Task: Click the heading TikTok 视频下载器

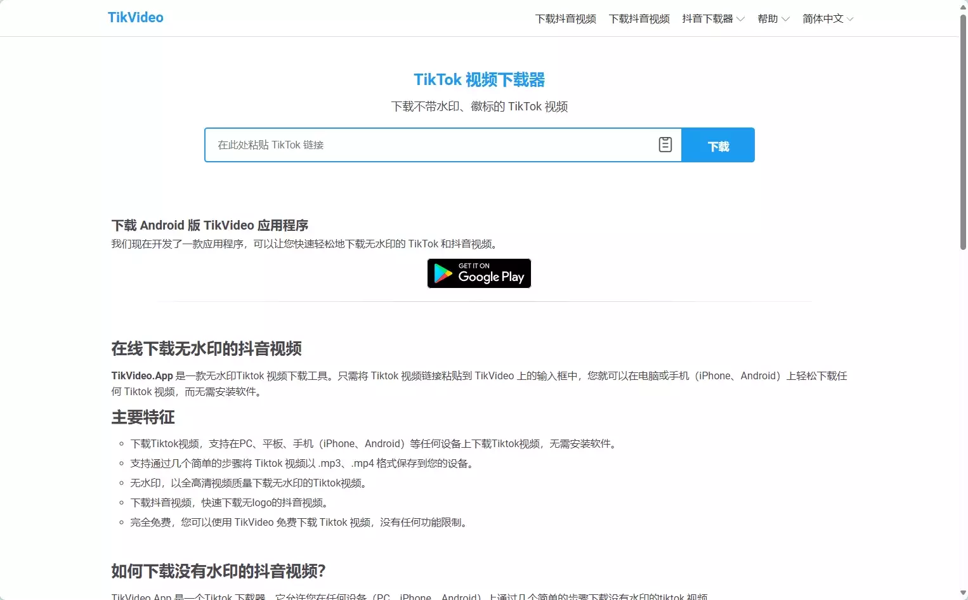Action: click(480, 80)
